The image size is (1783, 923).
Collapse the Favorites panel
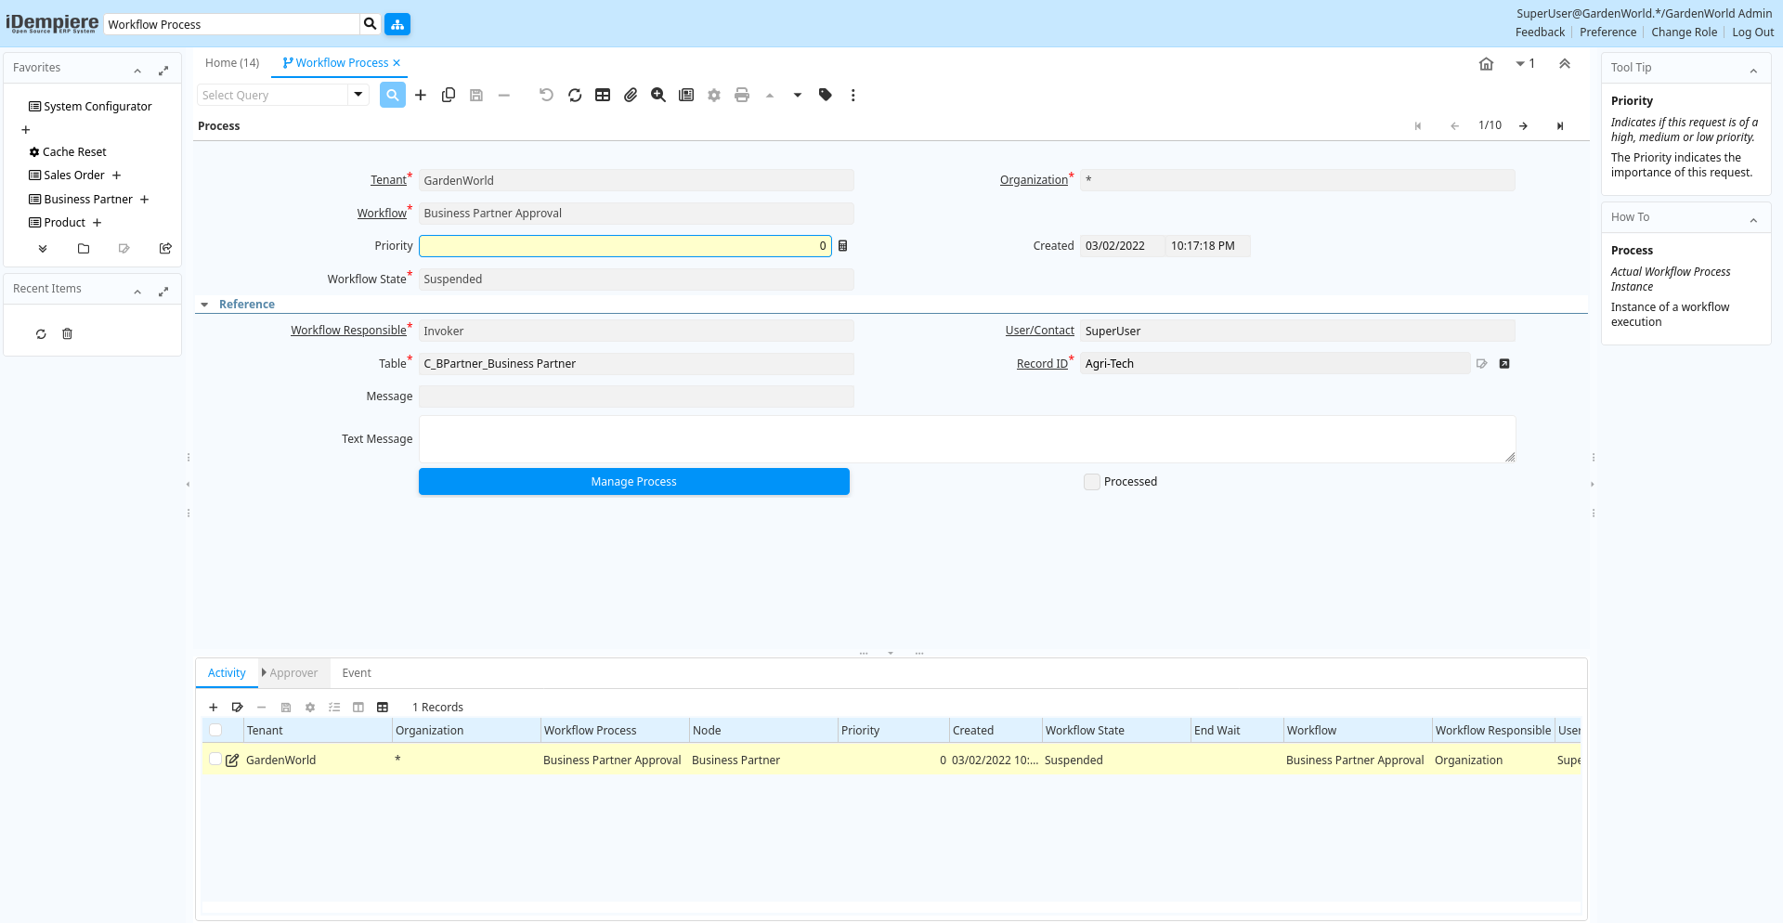137,70
